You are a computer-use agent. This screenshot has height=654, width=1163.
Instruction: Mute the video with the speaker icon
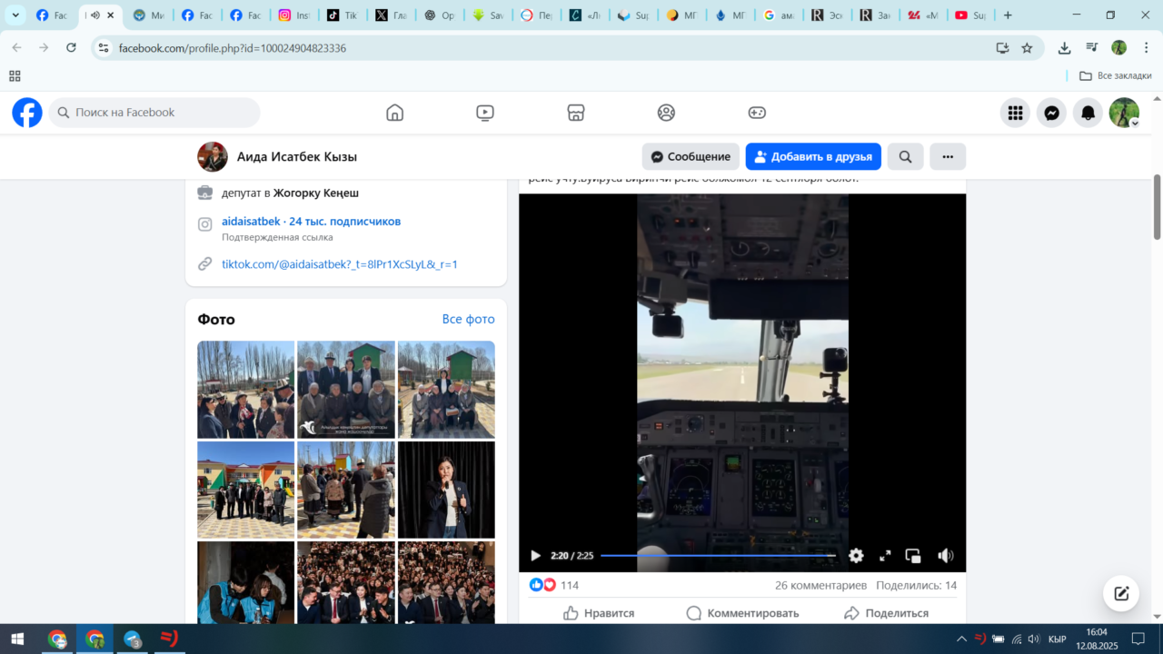pyautogui.click(x=946, y=556)
